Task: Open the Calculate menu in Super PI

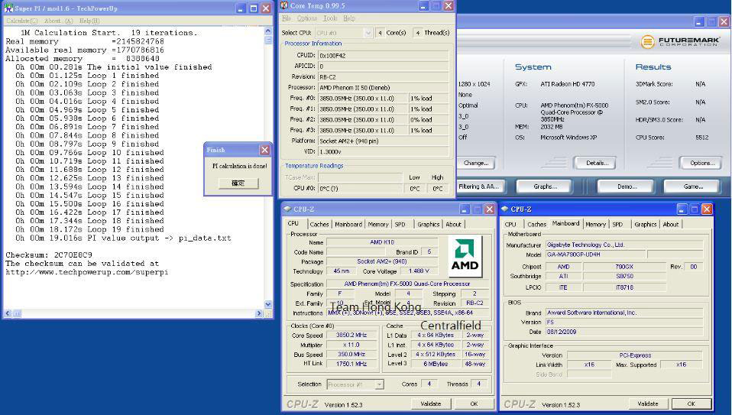Action: 21,21
